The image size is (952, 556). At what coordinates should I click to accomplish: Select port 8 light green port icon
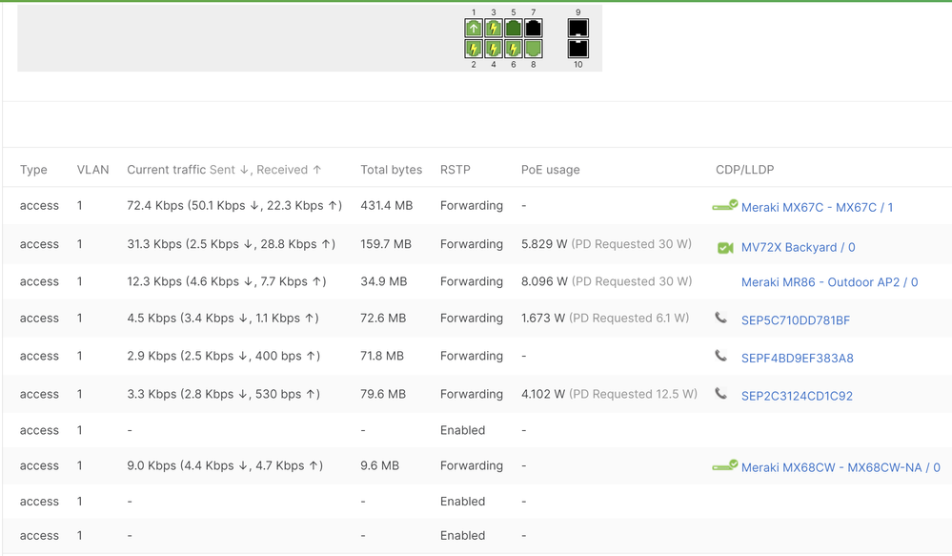point(534,49)
